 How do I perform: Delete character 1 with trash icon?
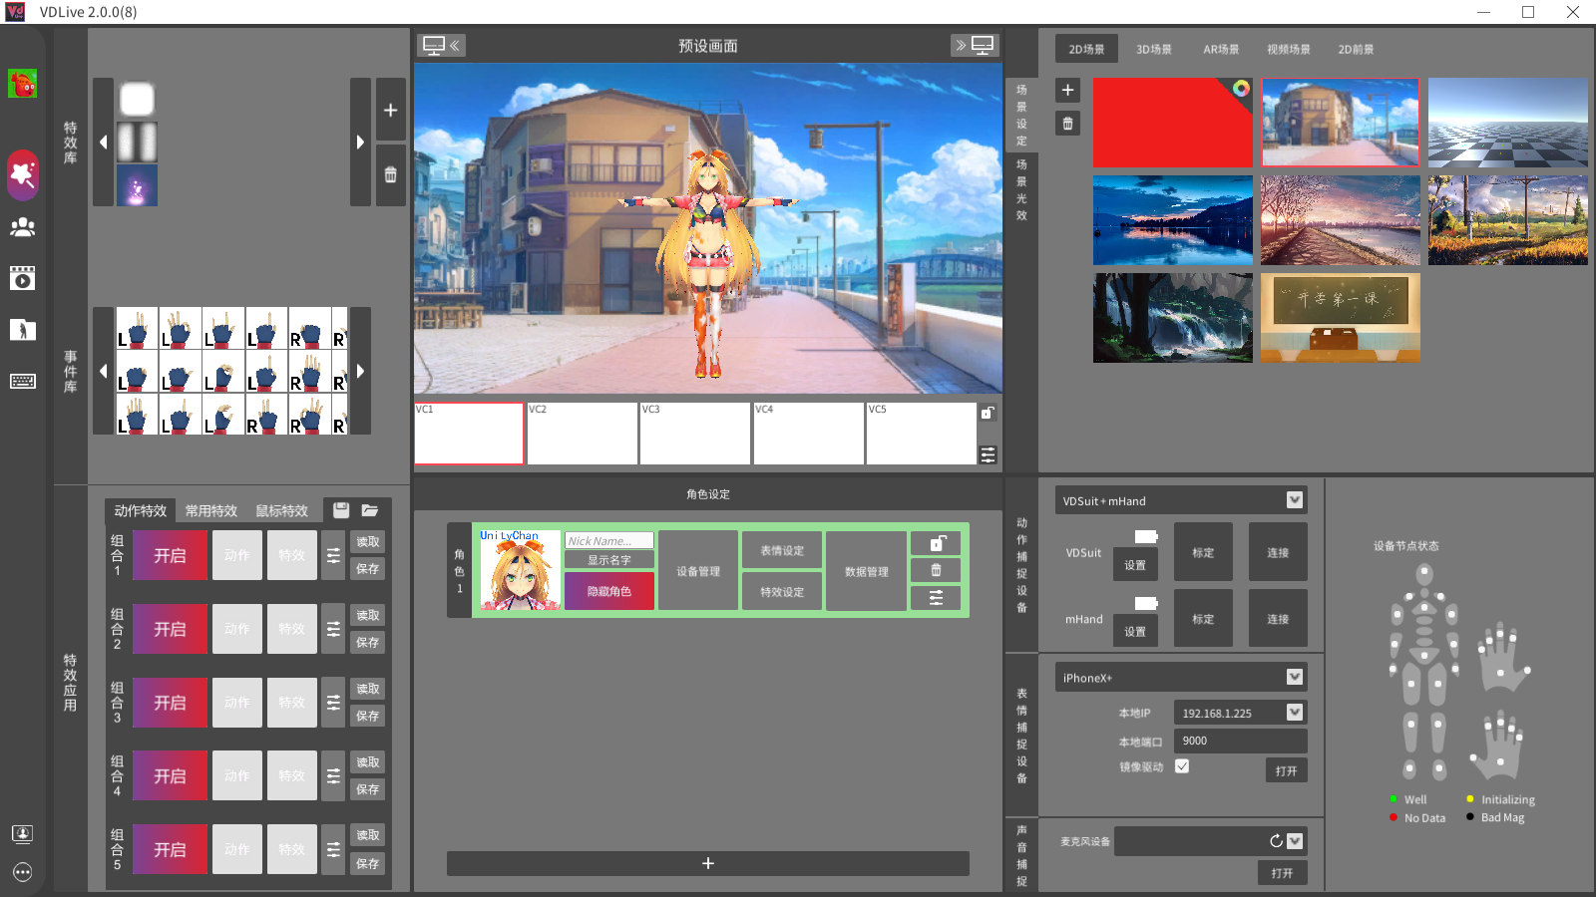point(936,570)
